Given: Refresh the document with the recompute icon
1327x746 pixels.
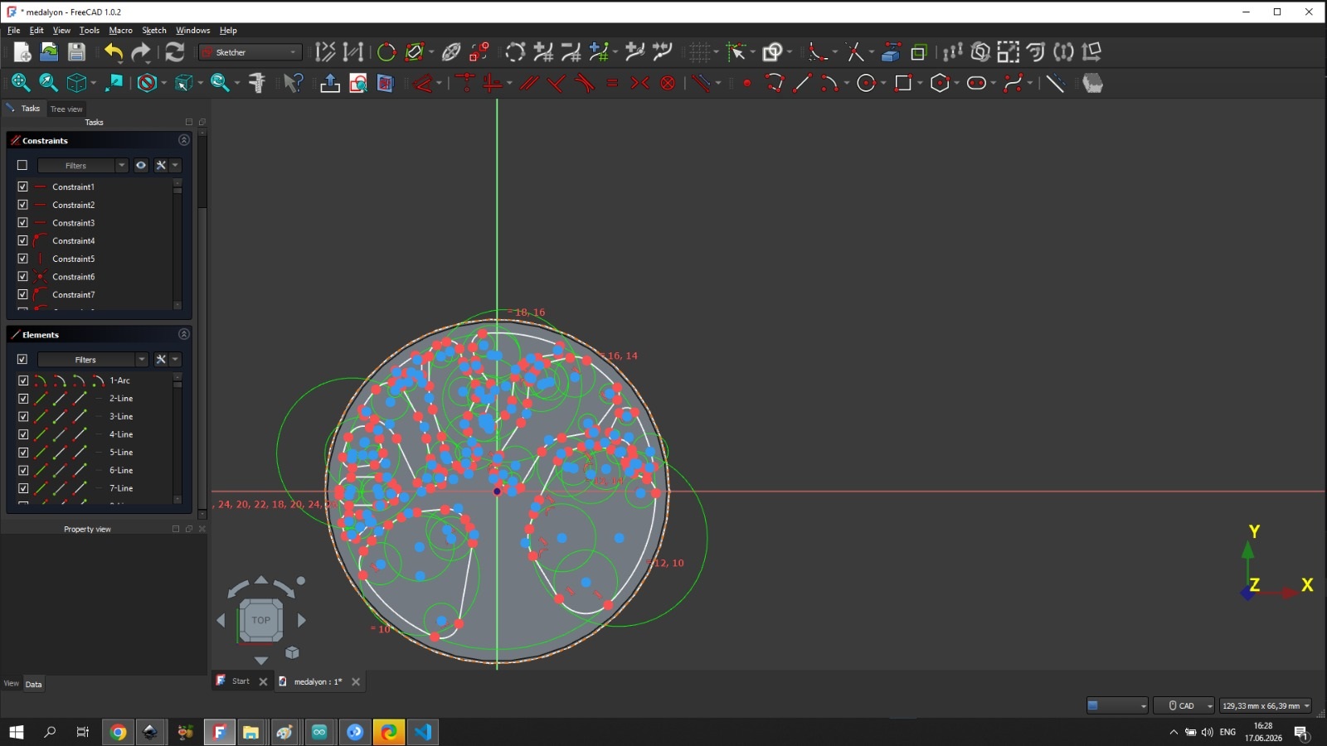Looking at the screenshot, I should pyautogui.click(x=174, y=52).
